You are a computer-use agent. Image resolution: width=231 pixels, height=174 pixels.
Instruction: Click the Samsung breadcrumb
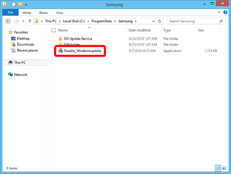[125, 21]
